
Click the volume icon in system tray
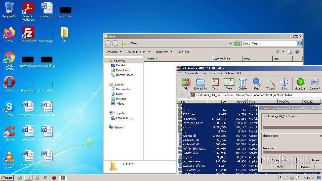pos(286,178)
